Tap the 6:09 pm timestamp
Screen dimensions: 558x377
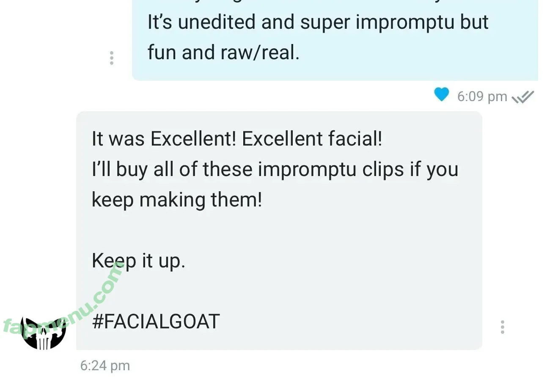482,96
